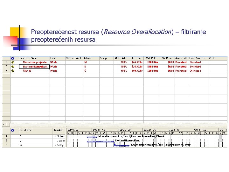Image resolution: width=229 pixels, height=172 pixels.
Task: Click initials cell E
Action: coord(92,67)
